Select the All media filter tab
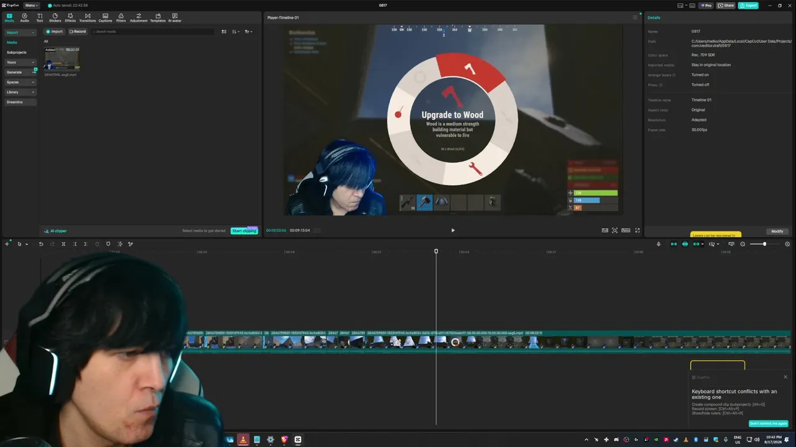 pyautogui.click(x=46, y=42)
